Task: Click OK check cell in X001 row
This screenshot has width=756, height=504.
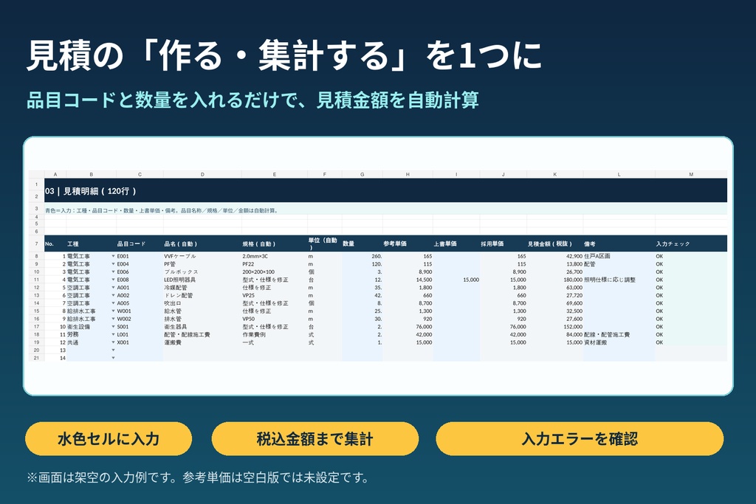Action: click(691, 342)
